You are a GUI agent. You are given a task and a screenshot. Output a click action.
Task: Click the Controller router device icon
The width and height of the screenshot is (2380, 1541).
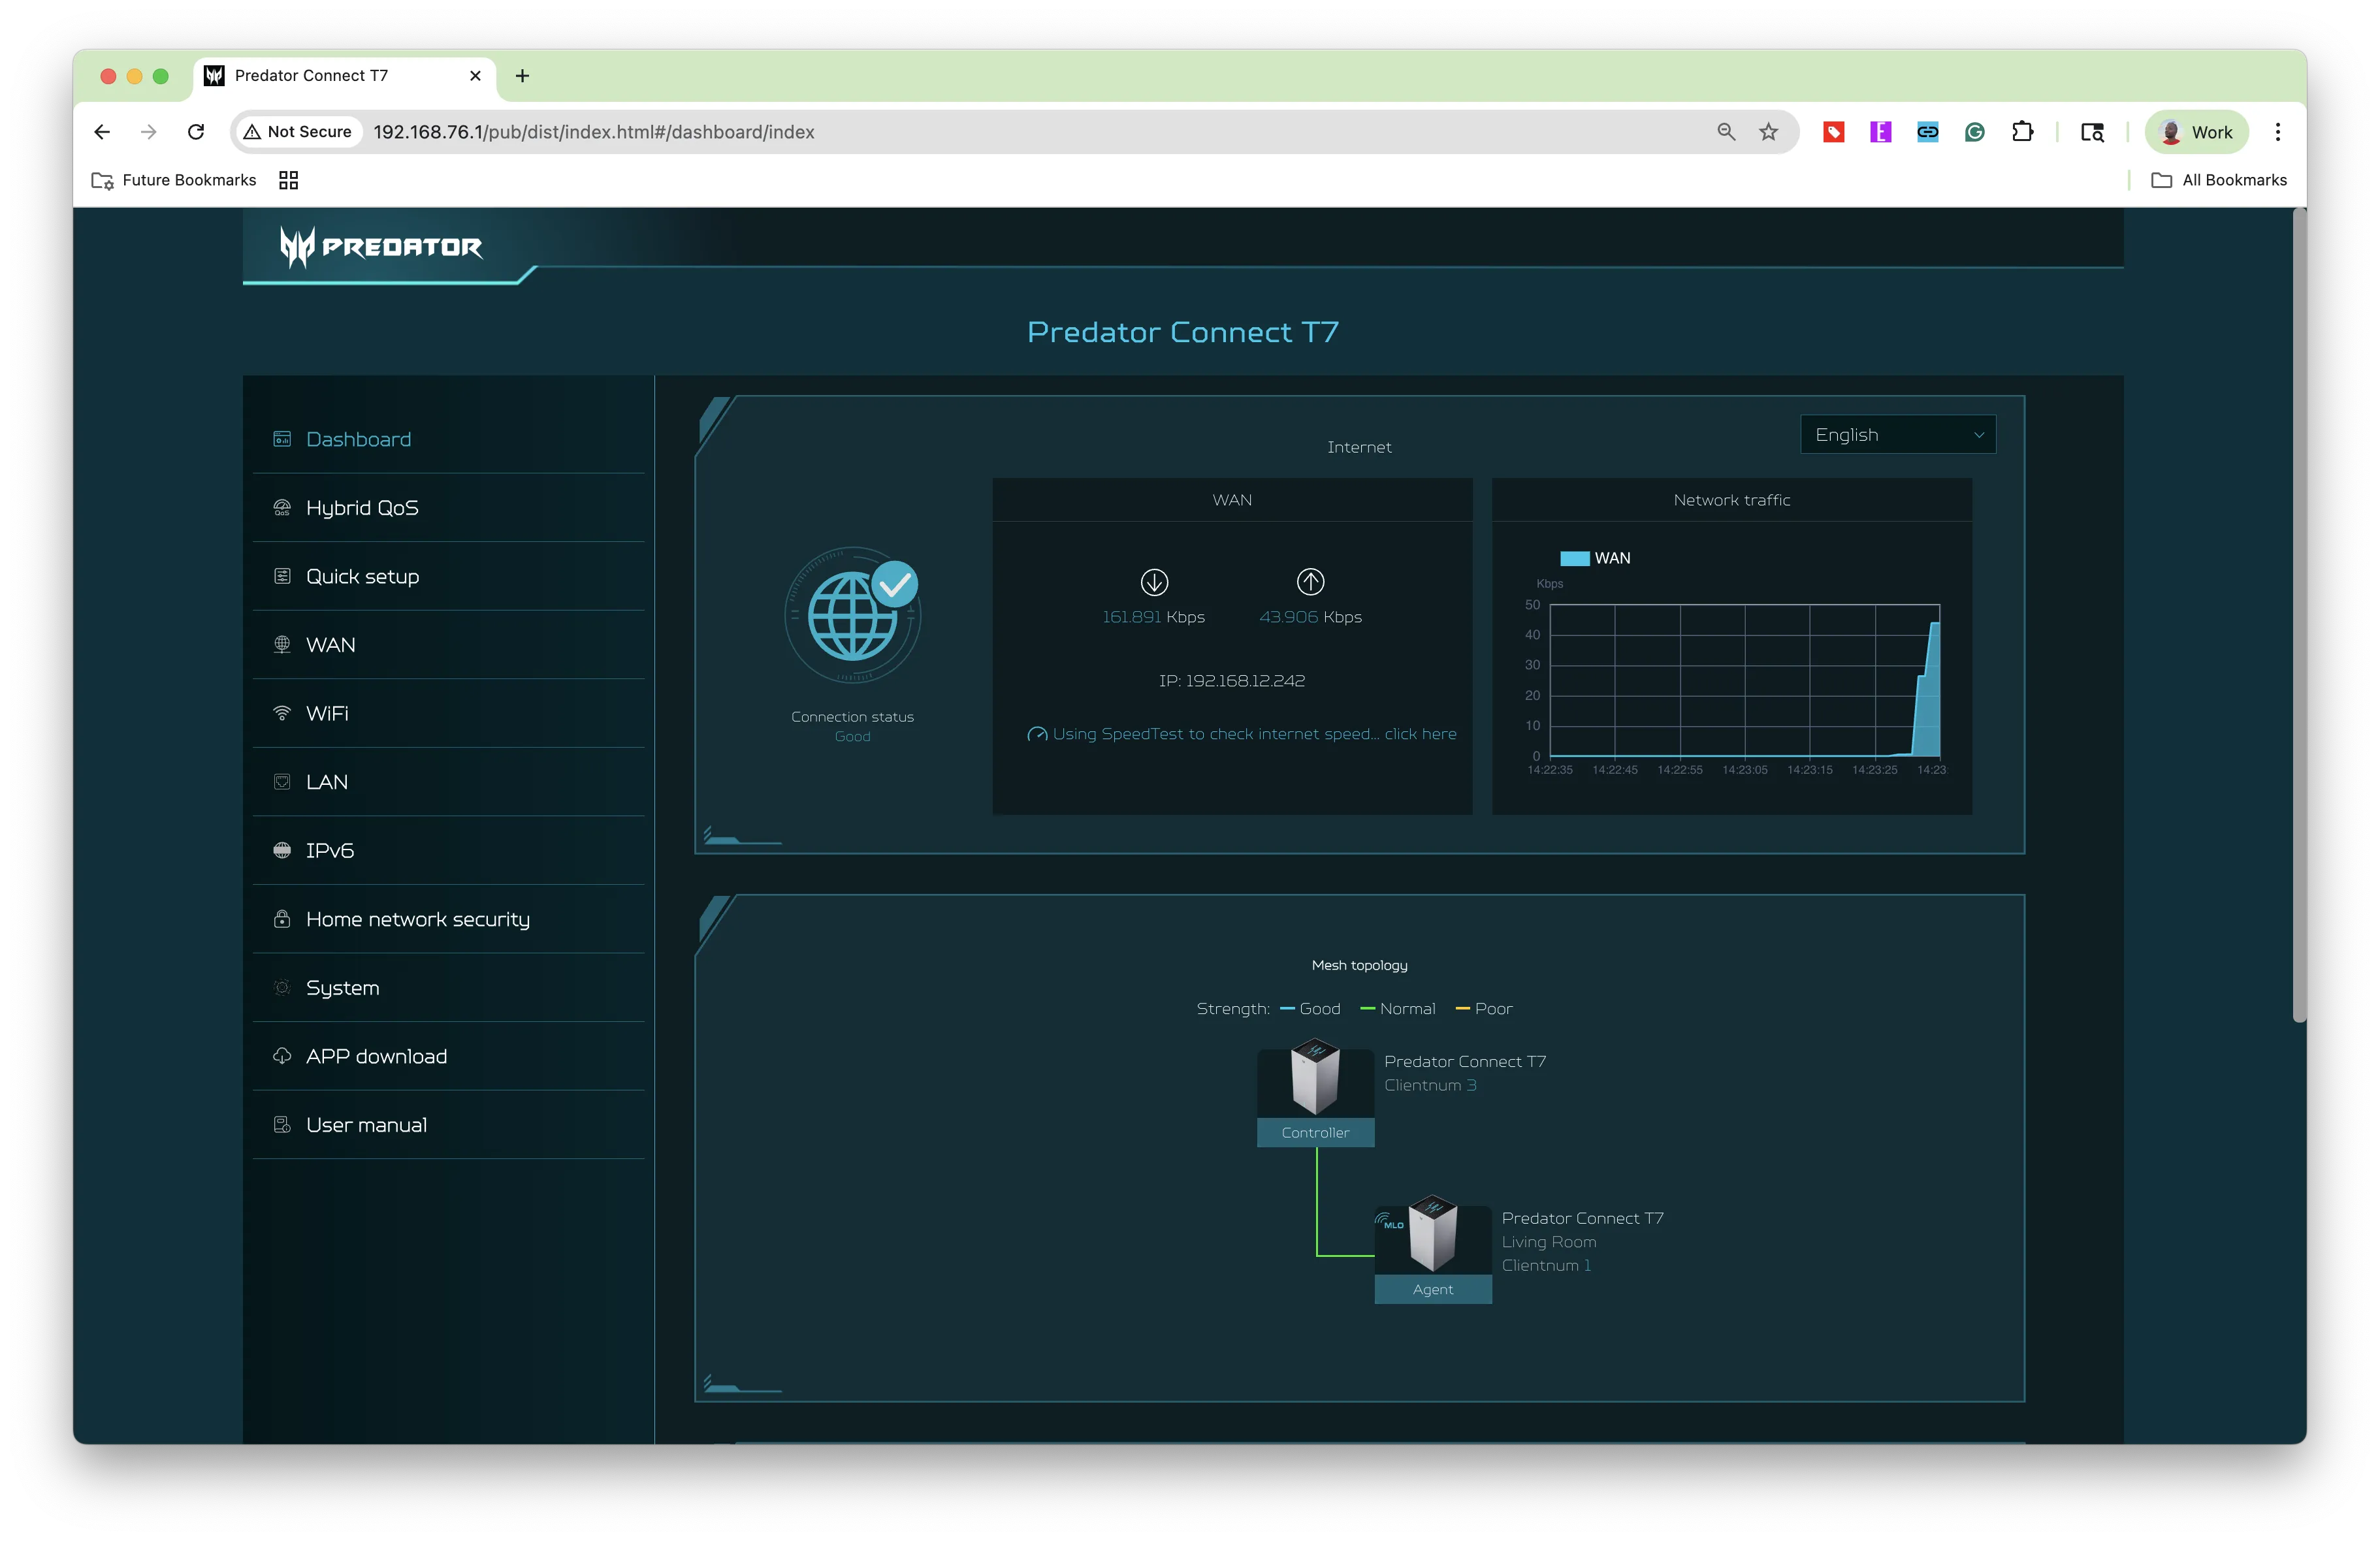1315,1078
